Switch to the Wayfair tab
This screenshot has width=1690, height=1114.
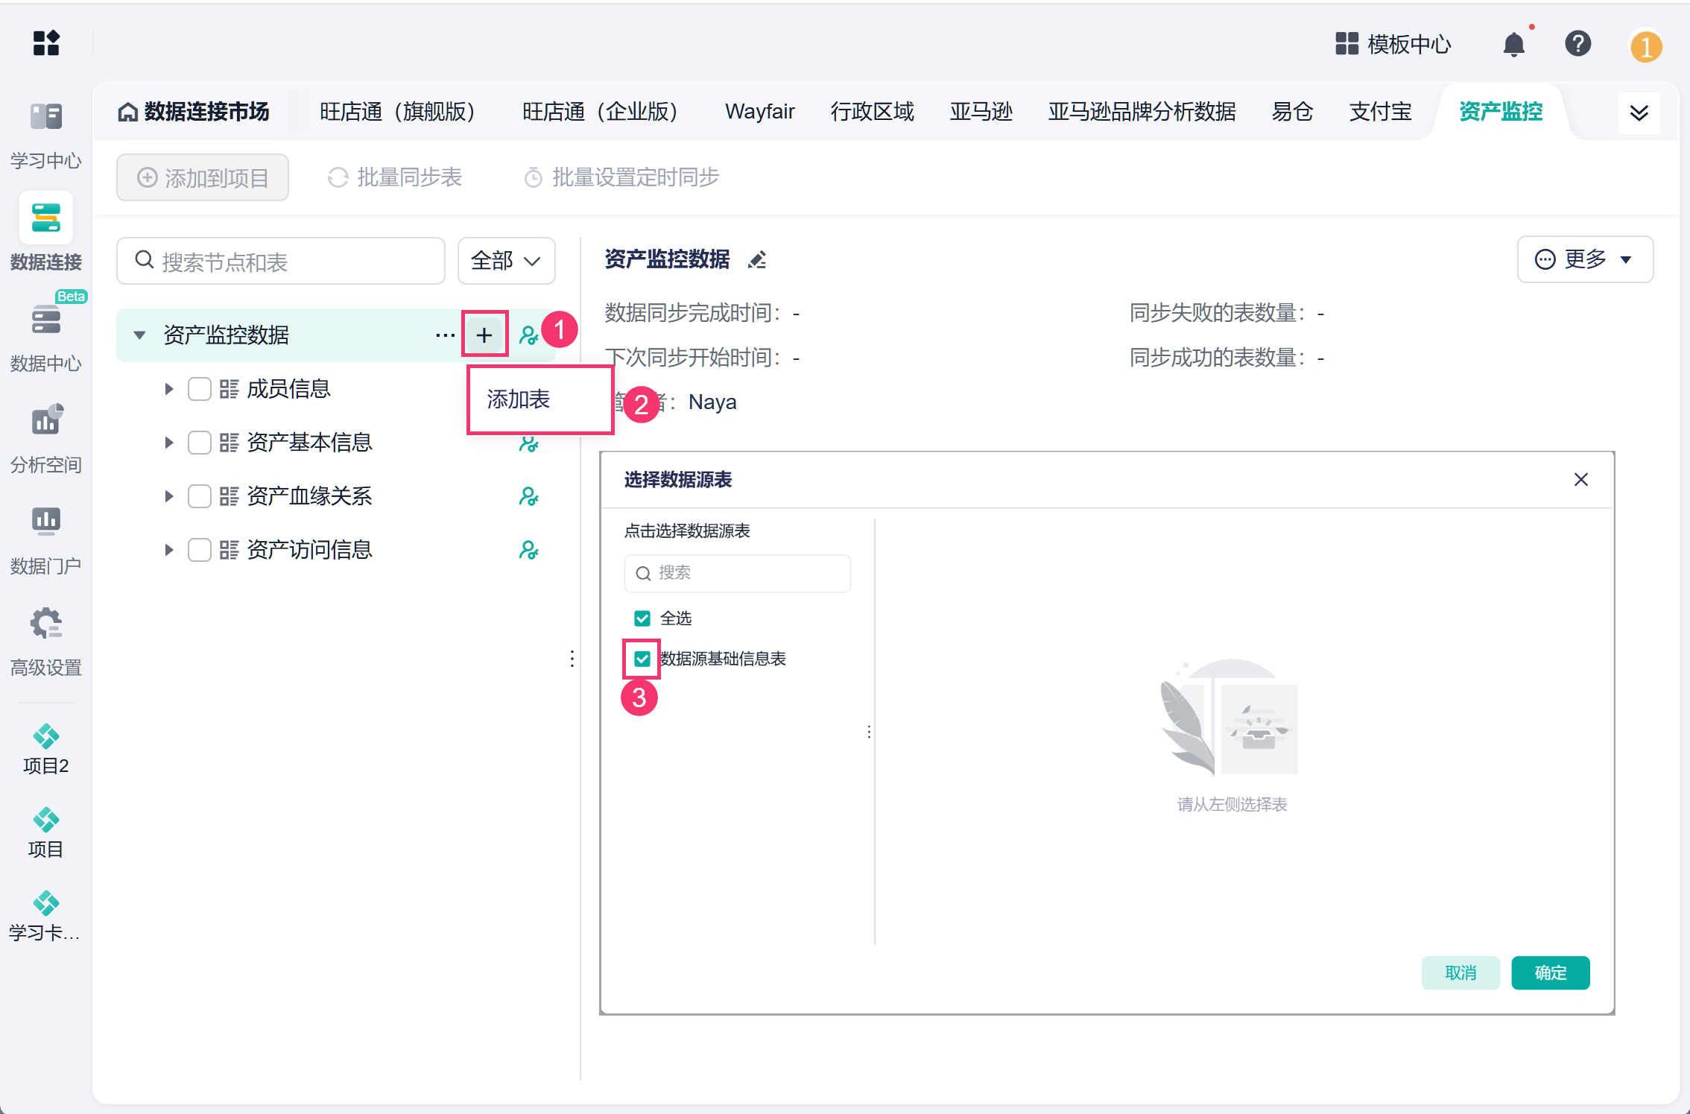tap(759, 112)
